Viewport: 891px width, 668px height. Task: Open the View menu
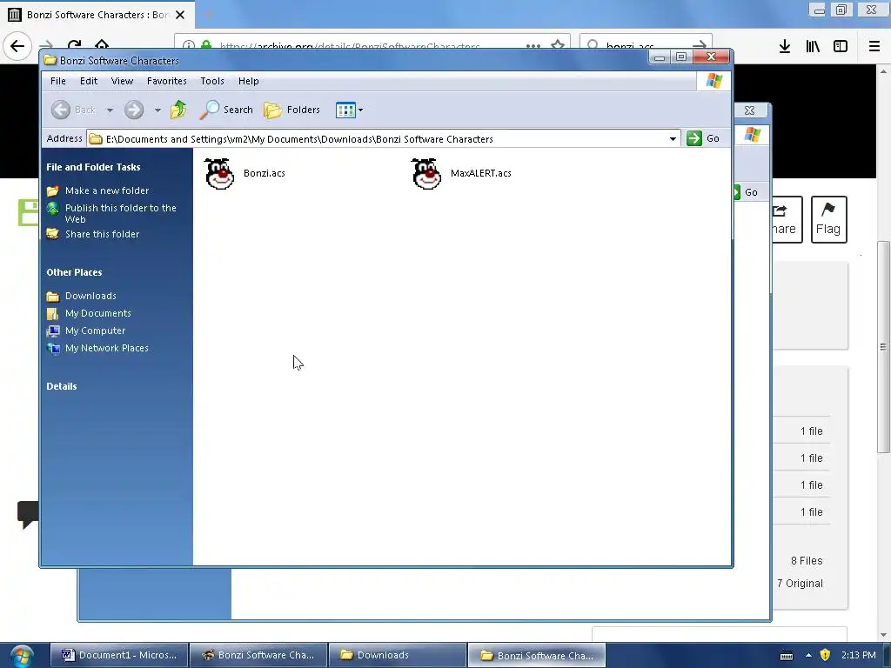click(122, 81)
